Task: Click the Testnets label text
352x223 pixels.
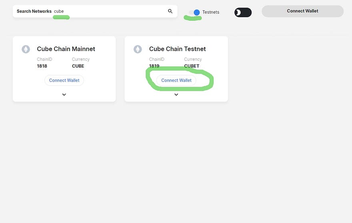Action: 211,12
